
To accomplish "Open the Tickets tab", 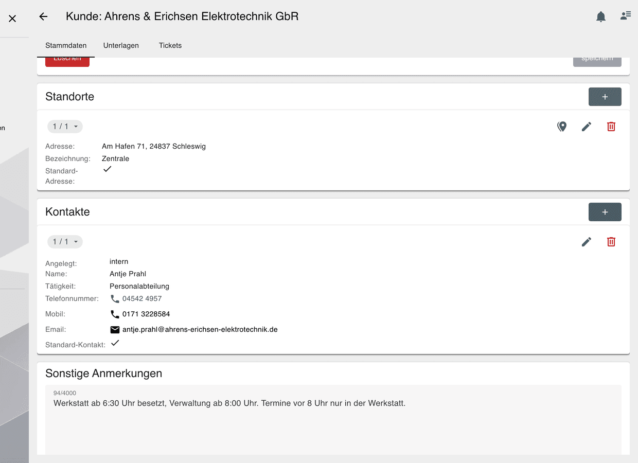I will (170, 45).
